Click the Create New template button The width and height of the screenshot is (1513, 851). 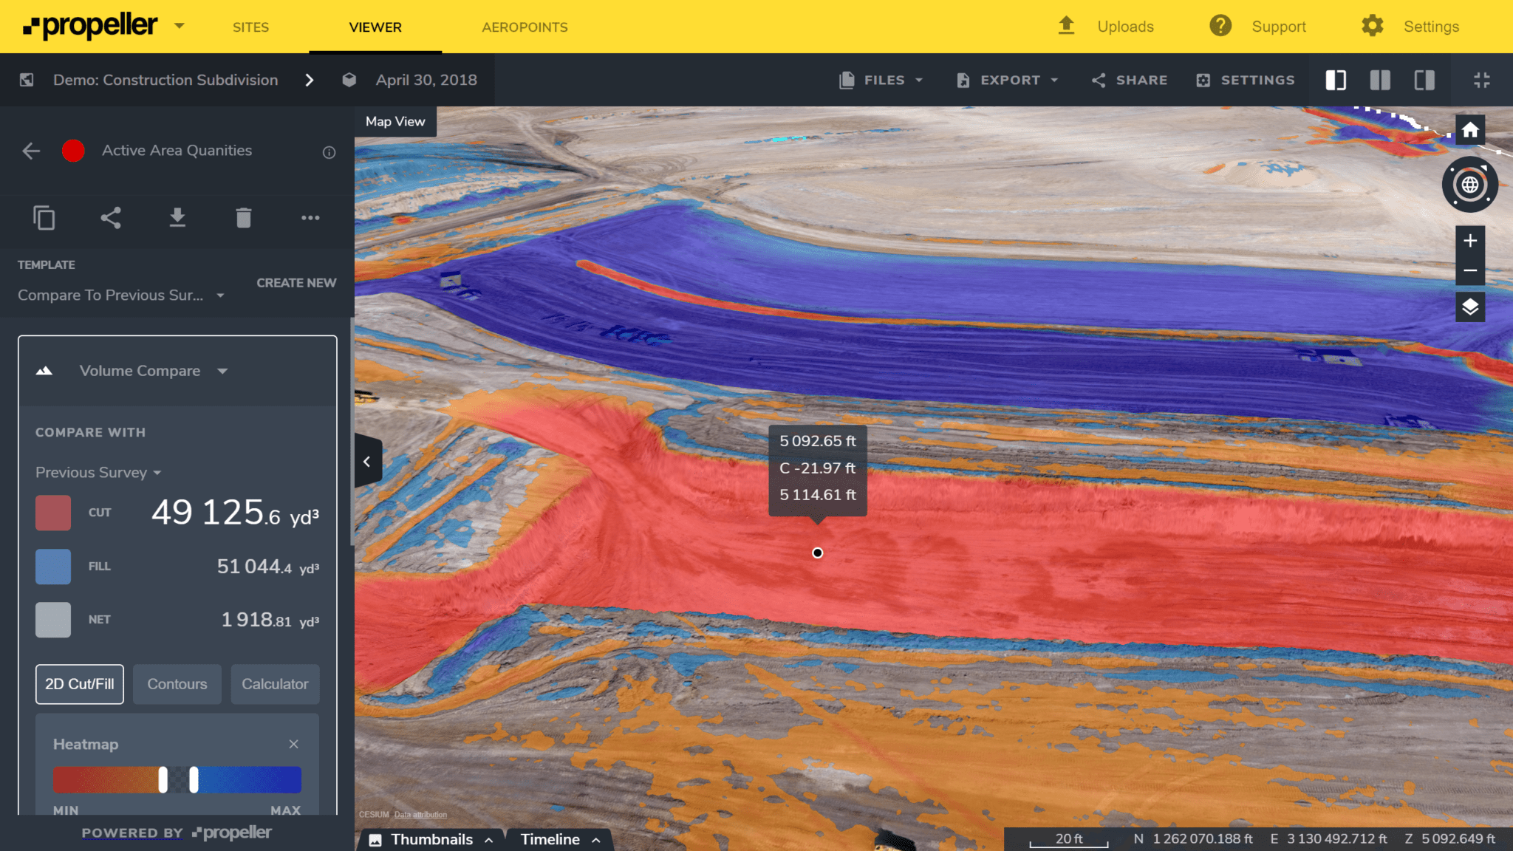(296, 283)
